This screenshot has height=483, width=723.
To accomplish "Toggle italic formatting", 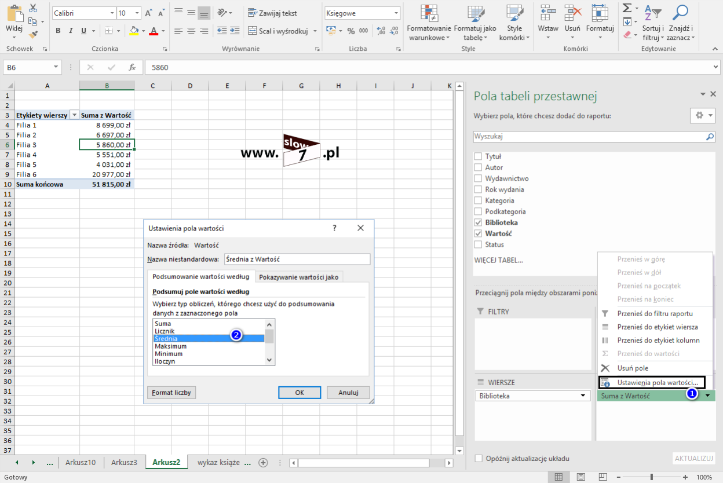I will pyautogui.click(x=71, y=31).
